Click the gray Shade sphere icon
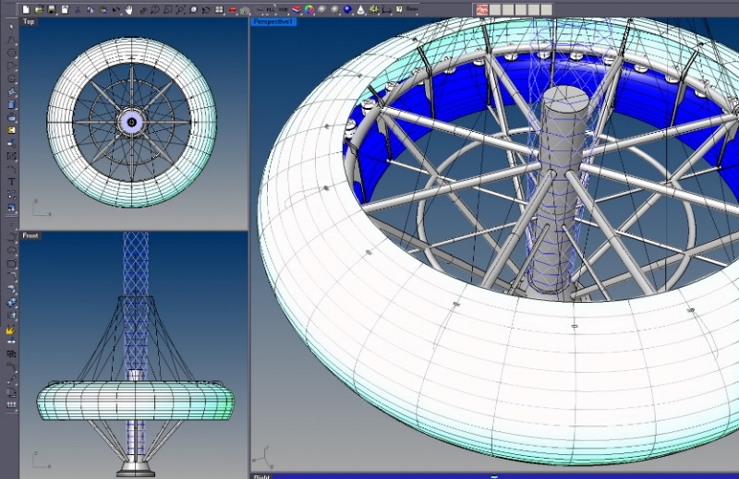 coord(322,9)
